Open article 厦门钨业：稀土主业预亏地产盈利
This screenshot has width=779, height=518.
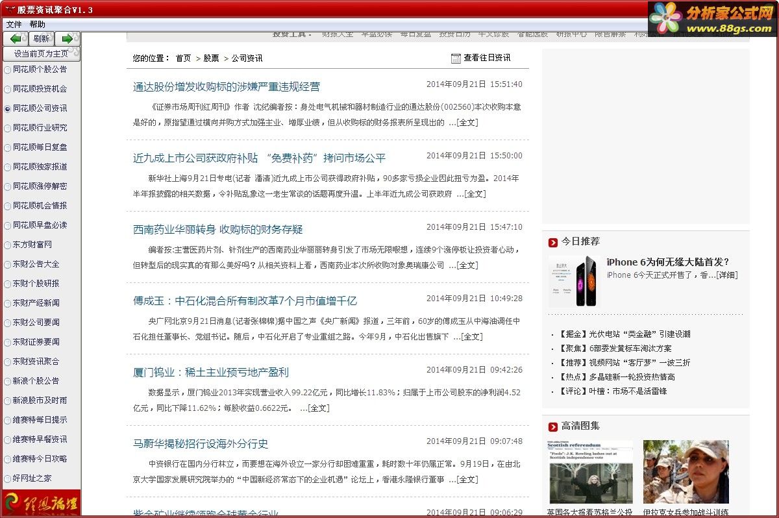[211, 373]
